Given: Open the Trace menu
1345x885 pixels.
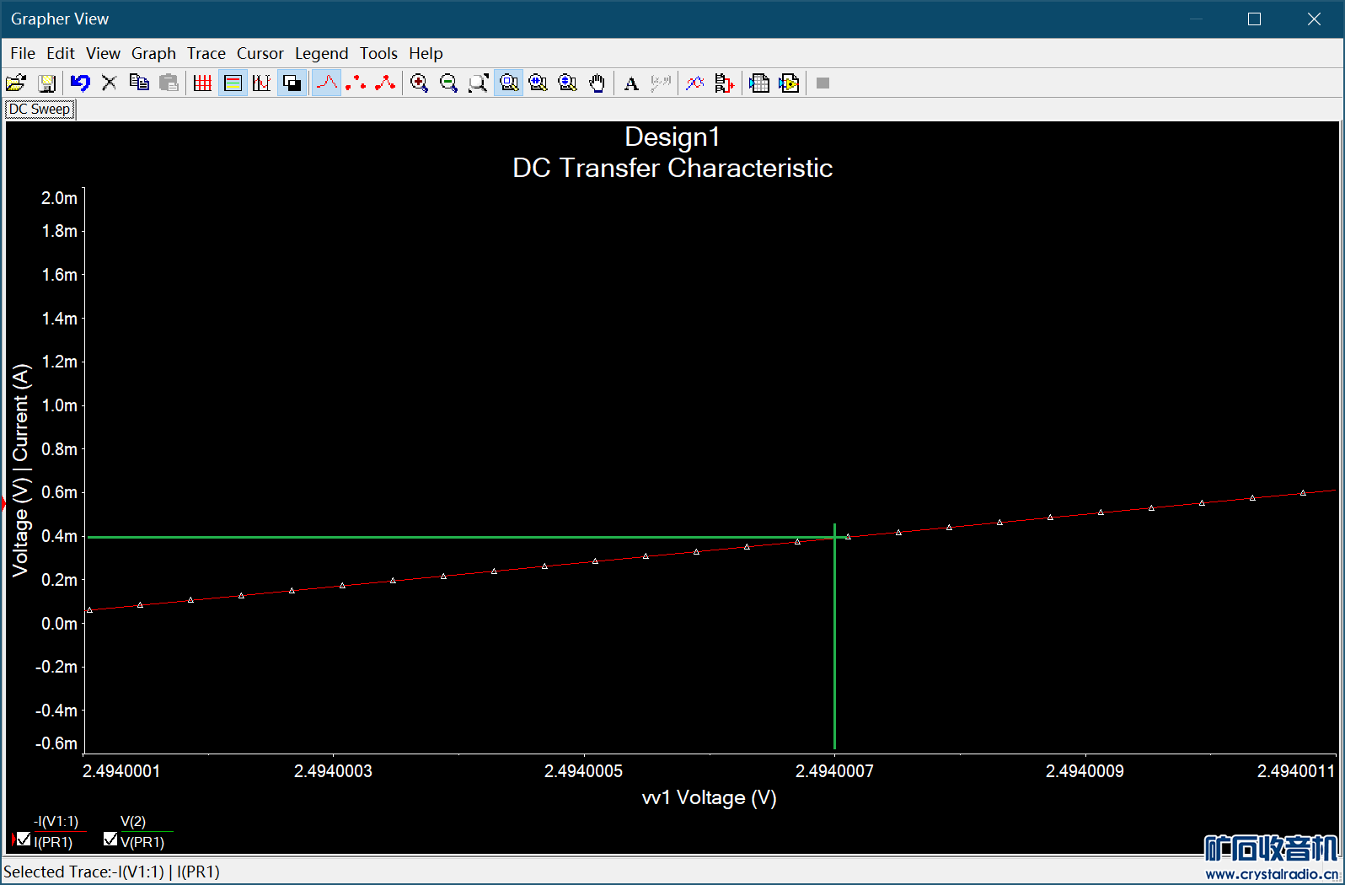Looking at the screenshot, I should 206,53.
